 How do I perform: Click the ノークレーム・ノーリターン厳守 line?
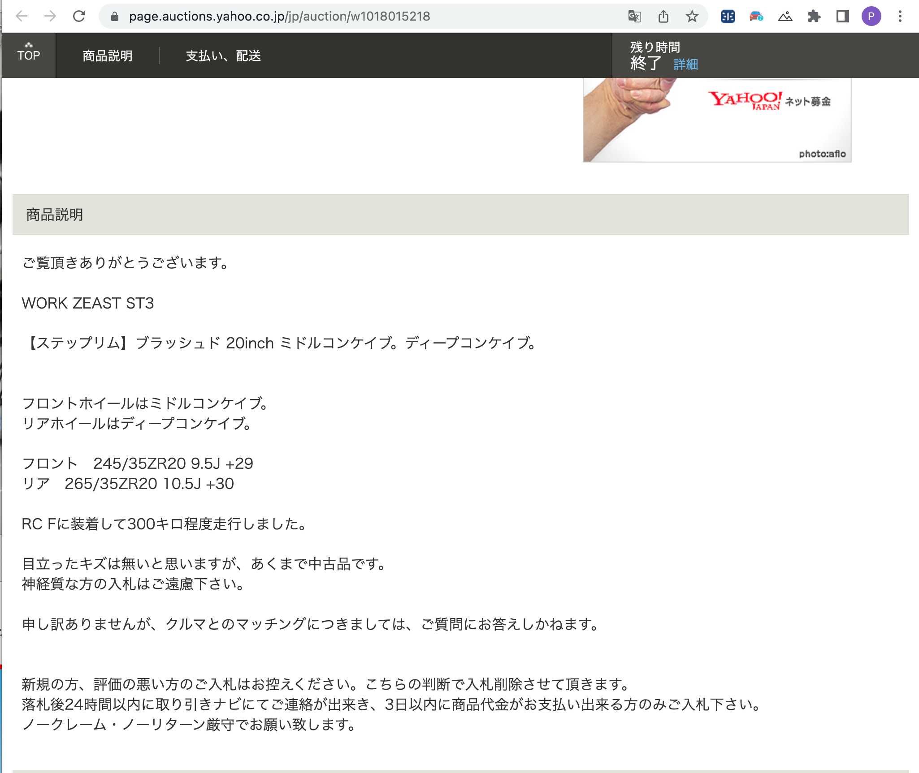[189, 725]
